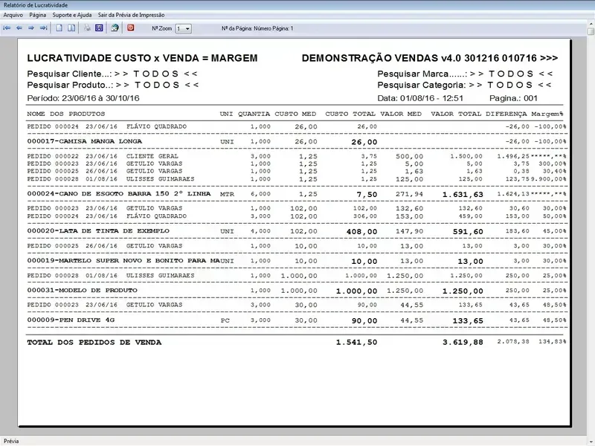Image resolution: width=595 pixels, height=446 pixels.
Task: Open the Suporte e Ajuda menu
Action: click(x=73, y=15)
